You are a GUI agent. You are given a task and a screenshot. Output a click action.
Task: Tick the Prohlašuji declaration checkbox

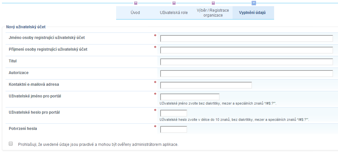pyautogui.click(x=11, y=144)
